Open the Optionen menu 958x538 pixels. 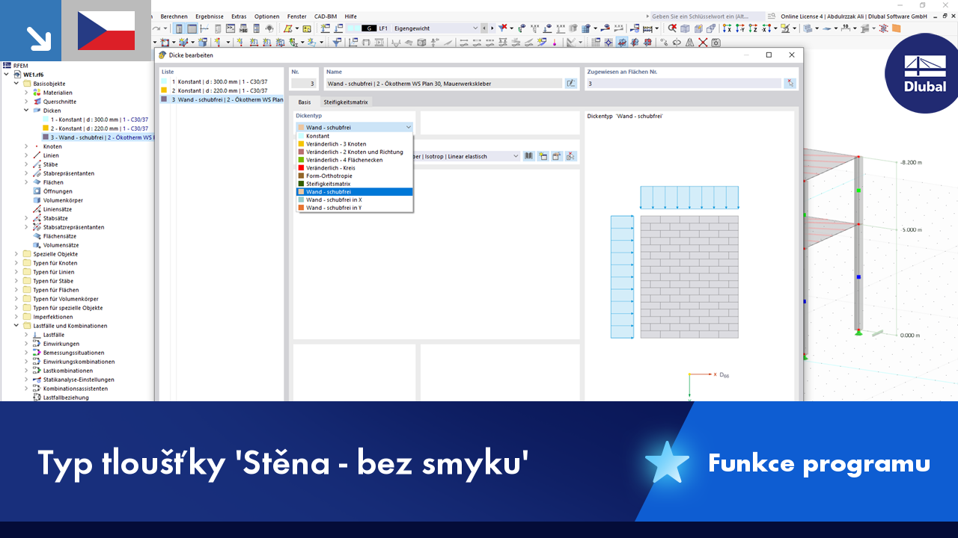click(266, 16)
